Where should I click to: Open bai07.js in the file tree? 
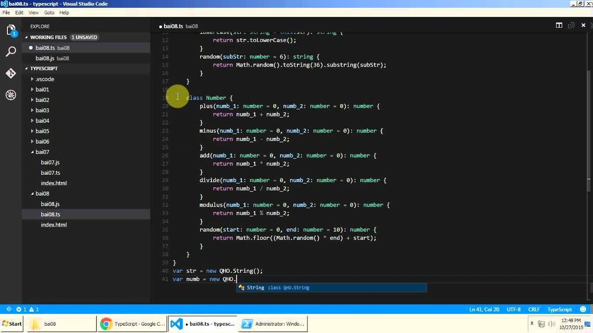(x=50, y=162)
